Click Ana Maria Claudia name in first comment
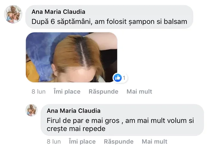210x149 pixels. (58, 12)
